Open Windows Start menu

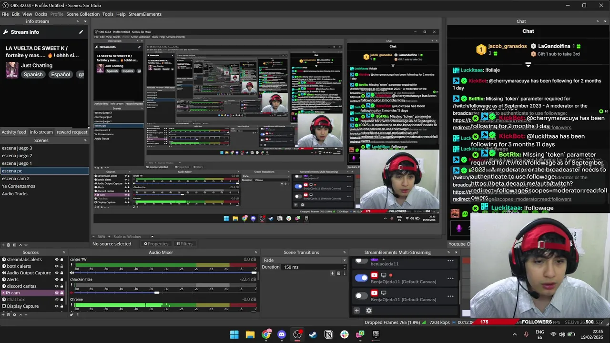click(x=234, y=334)
